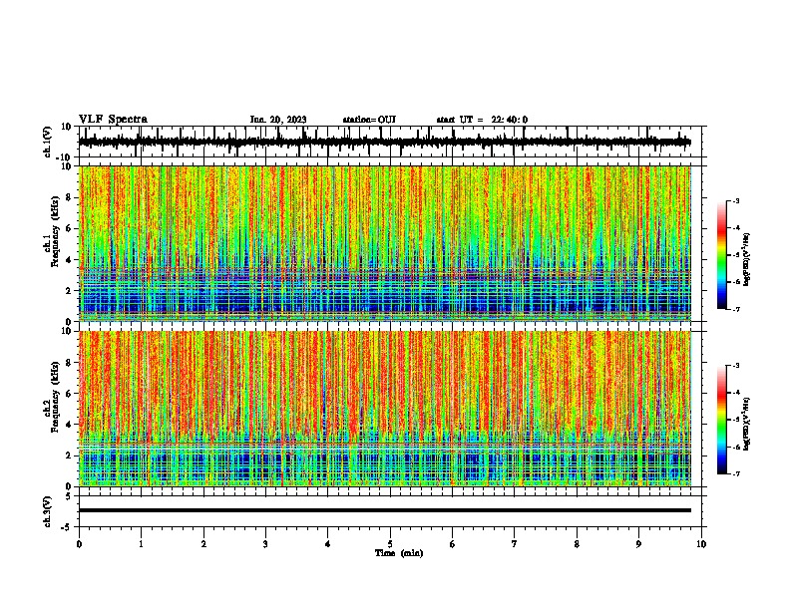Click time axis tick label "2"
Viewport: 790px width, 610px height.
coord(203,544)
